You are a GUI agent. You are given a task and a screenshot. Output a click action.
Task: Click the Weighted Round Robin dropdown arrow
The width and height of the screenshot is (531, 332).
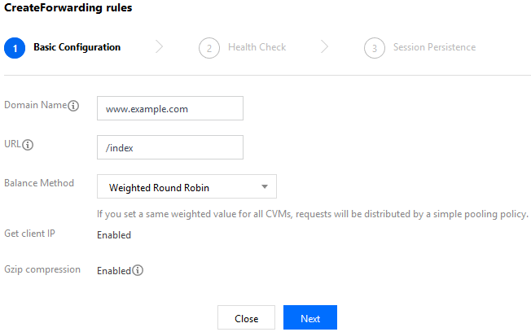(x=264, y=187)
